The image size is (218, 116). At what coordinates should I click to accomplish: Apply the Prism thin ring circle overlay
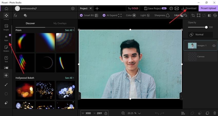point(45,63)
